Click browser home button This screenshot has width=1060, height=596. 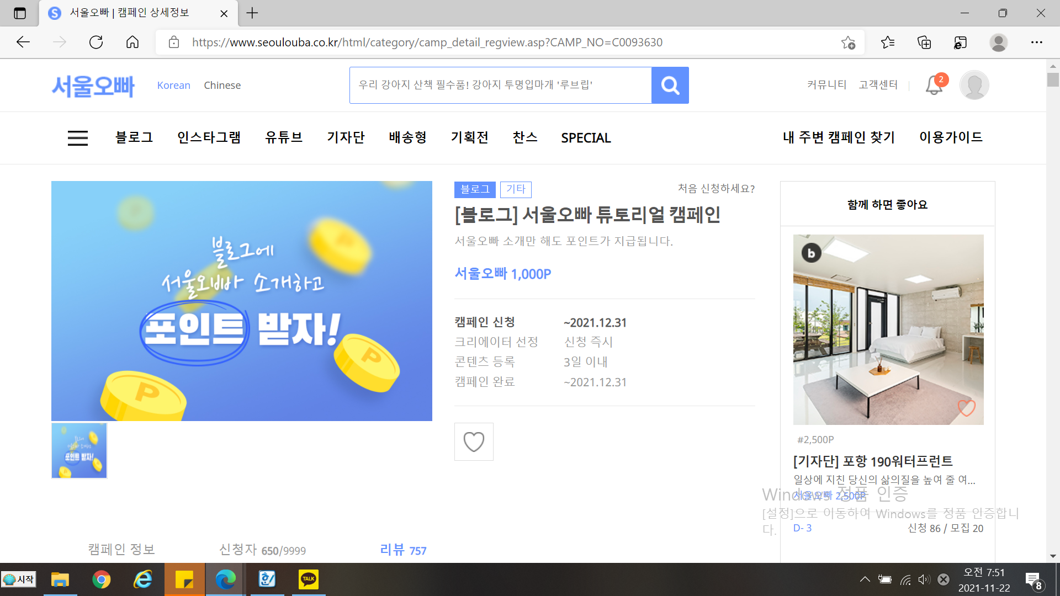(132, 42)
